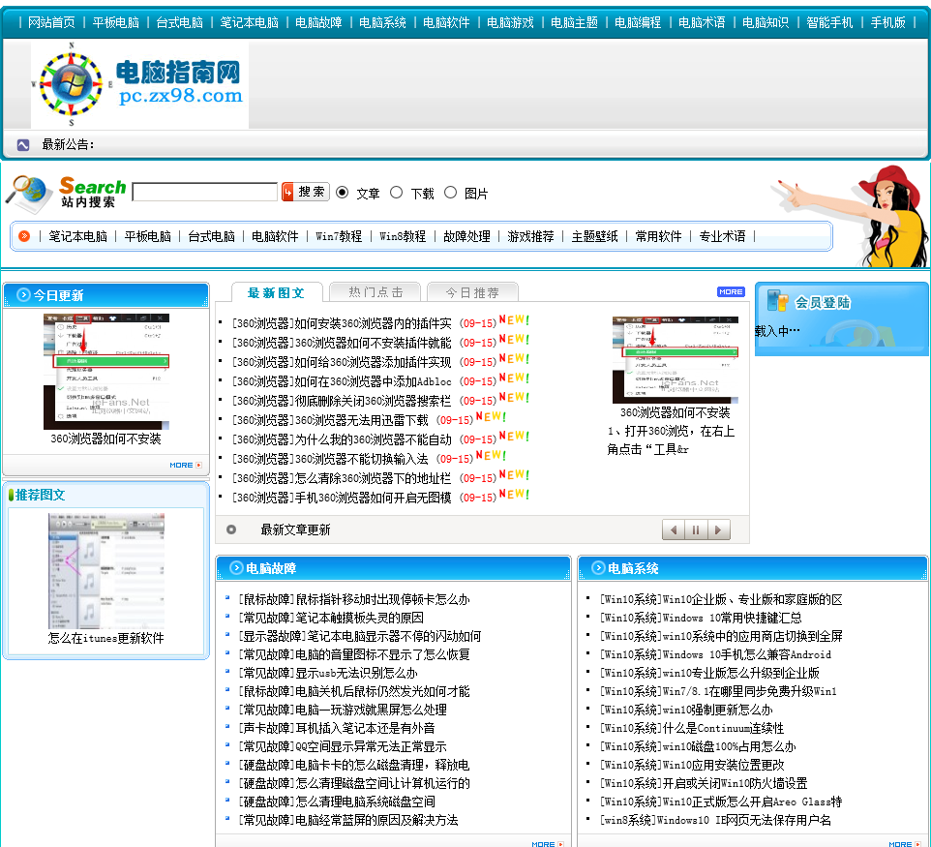Click MORE link under 电脑系统 list
This screenshot has height=847, width=931.
904,843
